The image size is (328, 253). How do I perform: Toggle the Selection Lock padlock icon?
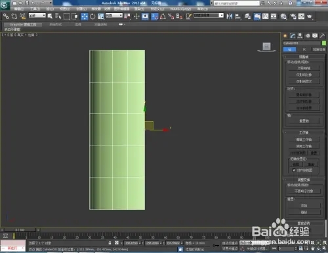pos(110,243)
